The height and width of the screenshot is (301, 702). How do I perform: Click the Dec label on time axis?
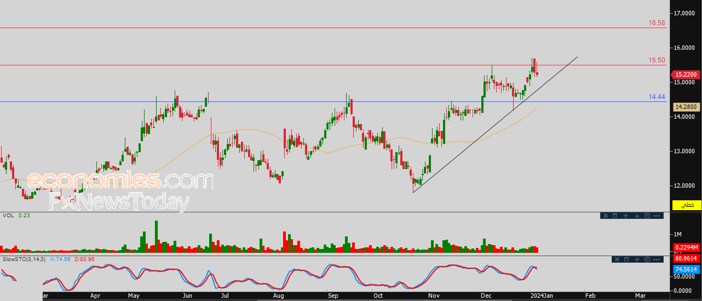[x=486, y=296]
